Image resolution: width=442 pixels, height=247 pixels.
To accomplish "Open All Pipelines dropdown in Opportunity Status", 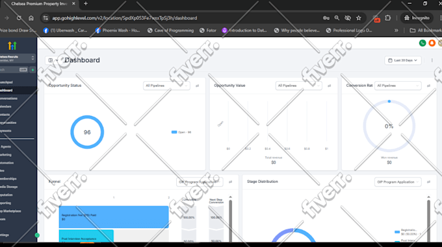I will click(x=166, y=86).
